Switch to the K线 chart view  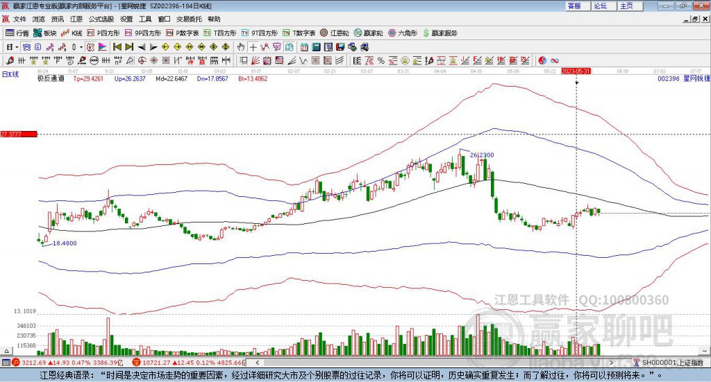72,33
